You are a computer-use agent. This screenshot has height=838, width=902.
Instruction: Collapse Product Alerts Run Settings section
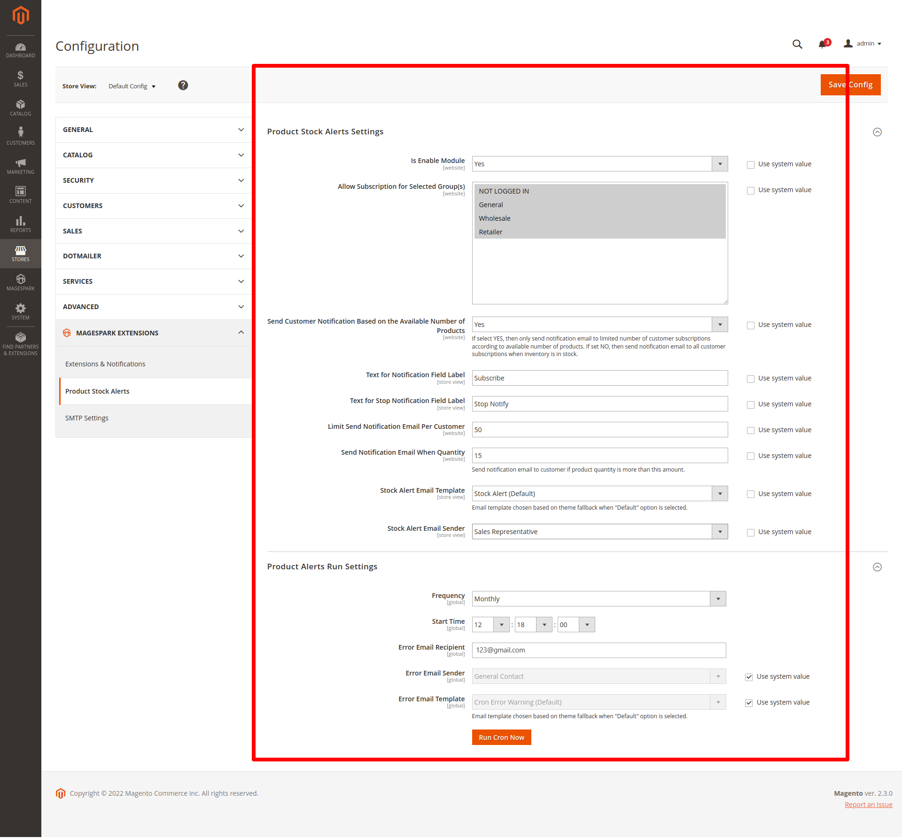pyautogui.click(x=877, y=567)
